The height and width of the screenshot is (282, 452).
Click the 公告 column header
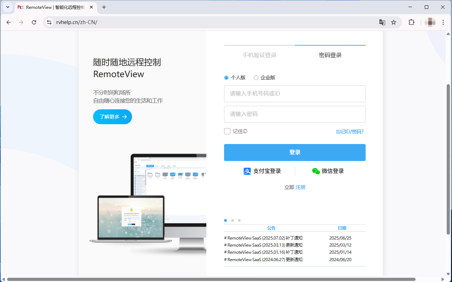pos(271,228)
